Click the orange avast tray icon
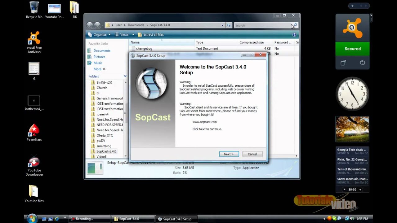The width and height of the screenshot is (397, 223). coord(329,219)
